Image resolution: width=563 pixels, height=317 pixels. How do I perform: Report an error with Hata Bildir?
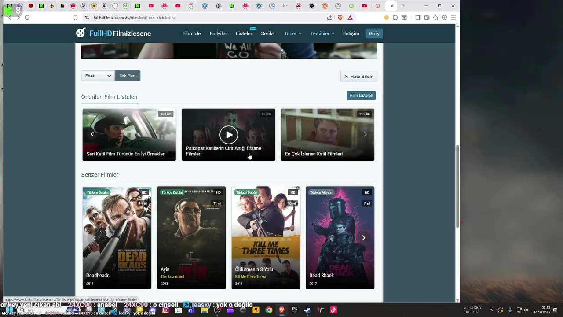click(x=358, y=76)
